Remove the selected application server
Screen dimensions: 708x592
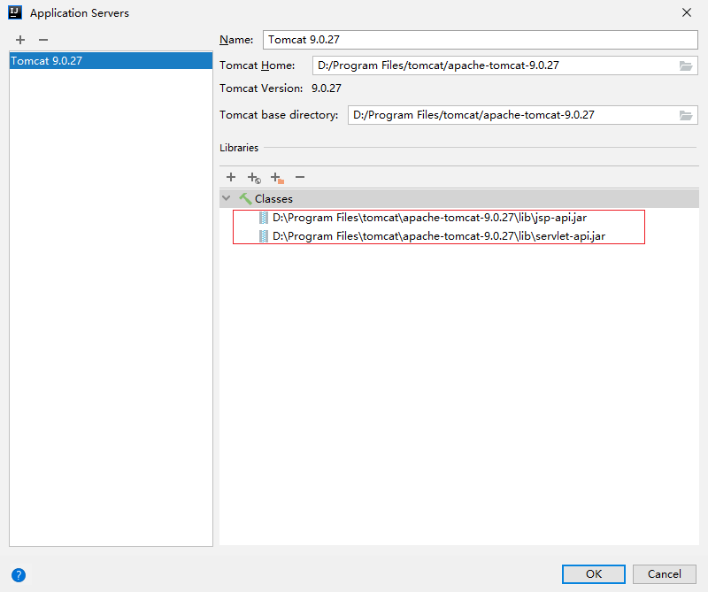(43, 40)
